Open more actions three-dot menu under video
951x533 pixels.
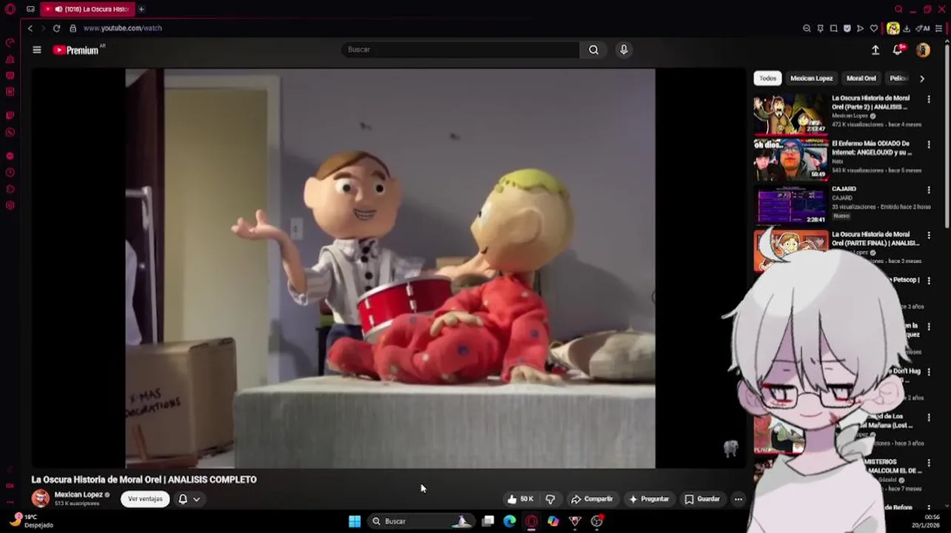pos(738,499)
